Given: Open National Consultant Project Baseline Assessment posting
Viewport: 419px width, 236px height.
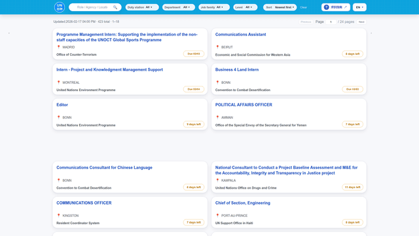Looking at the screenshot, I should (x=287, y=170).
